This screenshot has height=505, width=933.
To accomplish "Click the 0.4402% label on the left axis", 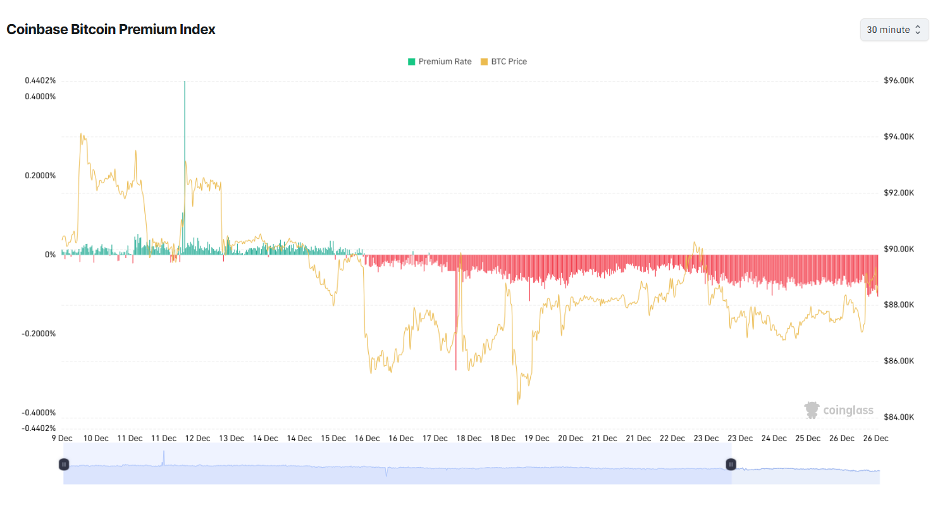I will pos(39,80).
